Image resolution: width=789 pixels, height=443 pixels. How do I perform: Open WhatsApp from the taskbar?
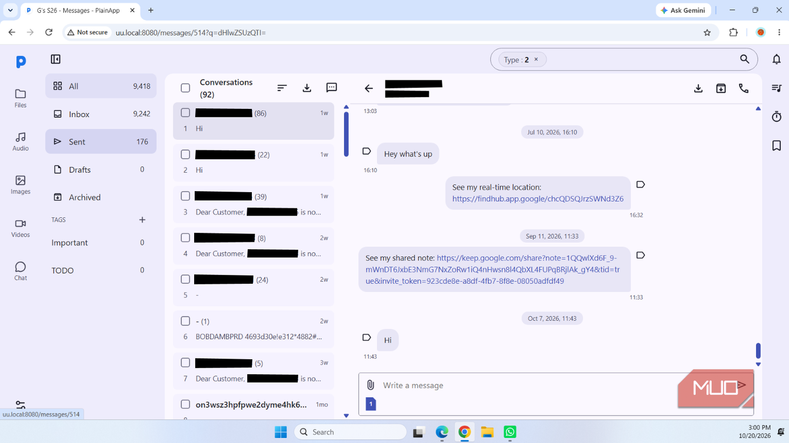click(510, 432)
